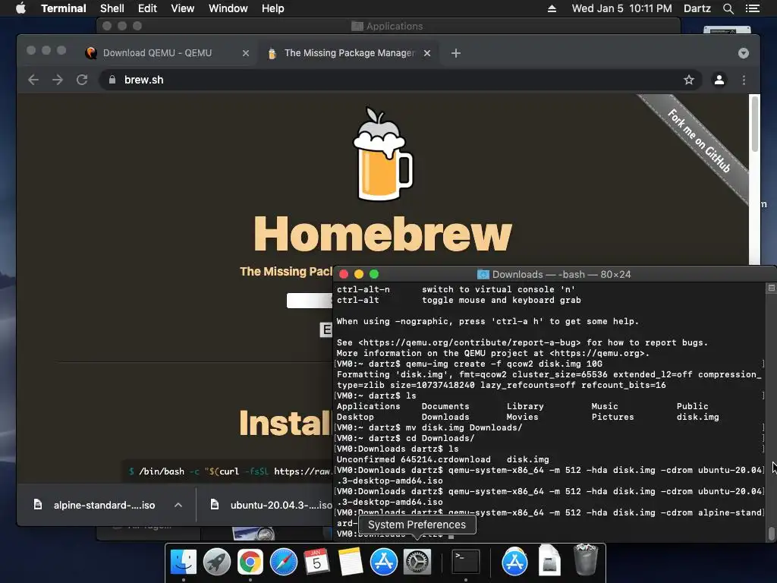Open the Apple menu
The width and height of the screenshot is (777, 583).
(x=20, y=8)
